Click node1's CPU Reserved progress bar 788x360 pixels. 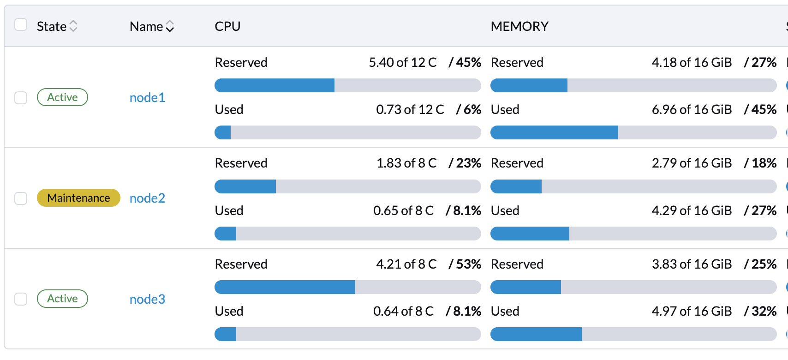pyautogui.click(x=347, y=85)
